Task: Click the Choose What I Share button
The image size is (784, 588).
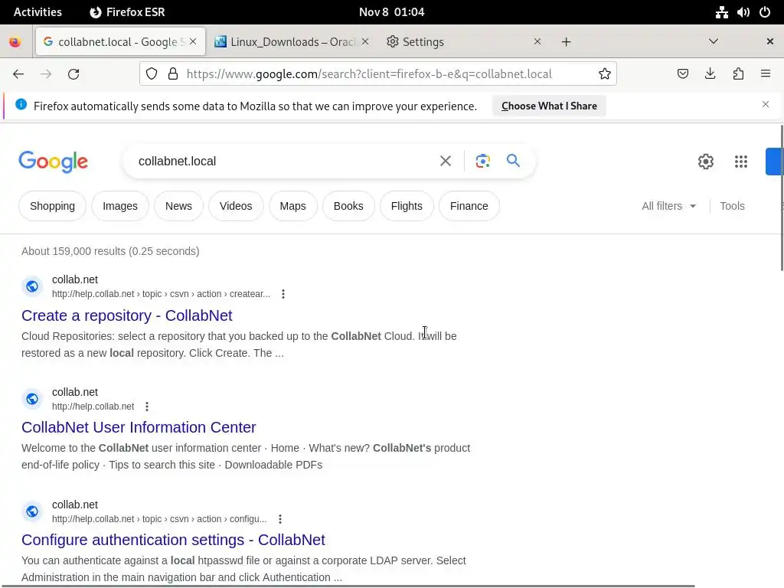Action: pos(549,106)
